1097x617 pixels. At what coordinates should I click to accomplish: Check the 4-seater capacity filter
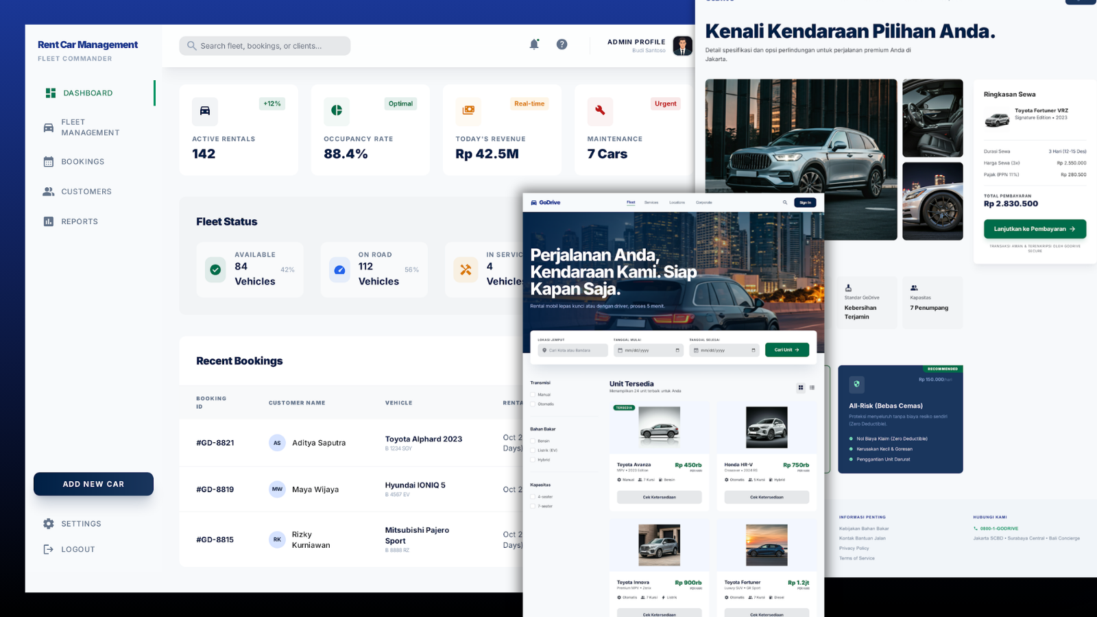533,496
